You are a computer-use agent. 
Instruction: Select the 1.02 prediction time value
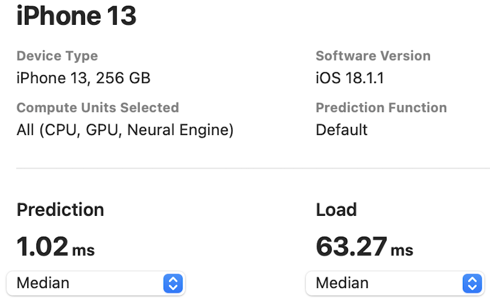[42, 246]
